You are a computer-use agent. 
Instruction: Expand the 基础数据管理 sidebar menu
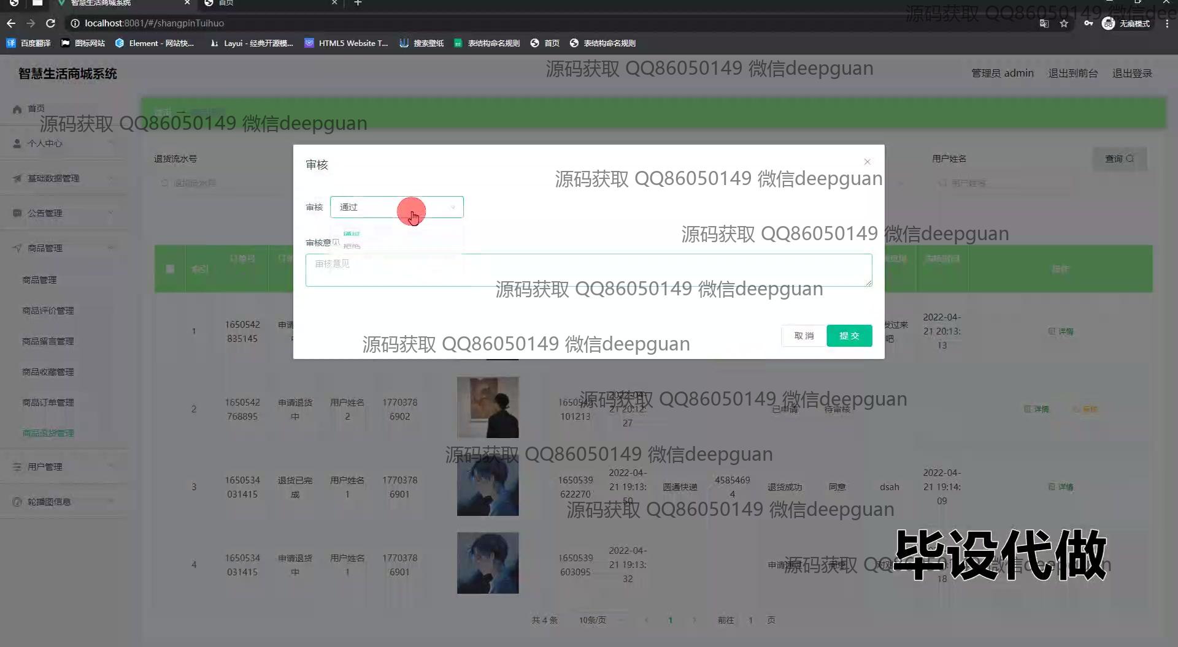tap(61, 178)
